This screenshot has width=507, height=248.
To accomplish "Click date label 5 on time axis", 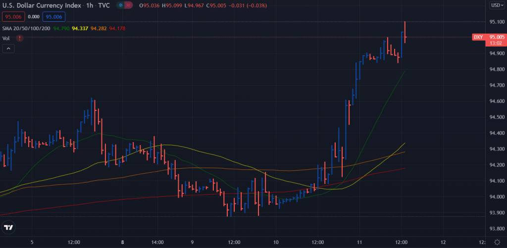I will [x=32, y=242].
